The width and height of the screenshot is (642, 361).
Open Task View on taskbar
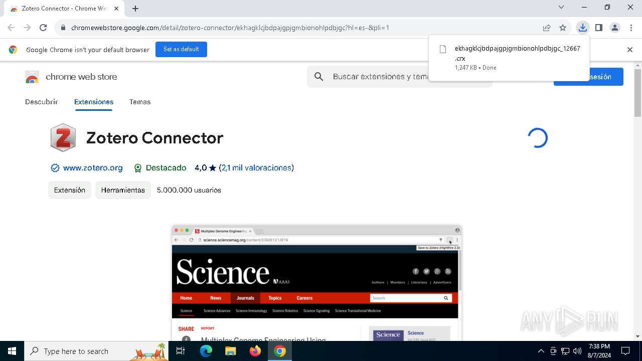[181, 351]
